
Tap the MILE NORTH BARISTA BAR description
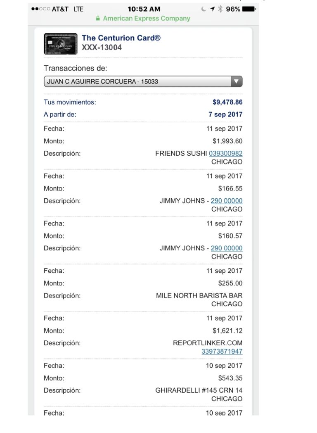199,296
